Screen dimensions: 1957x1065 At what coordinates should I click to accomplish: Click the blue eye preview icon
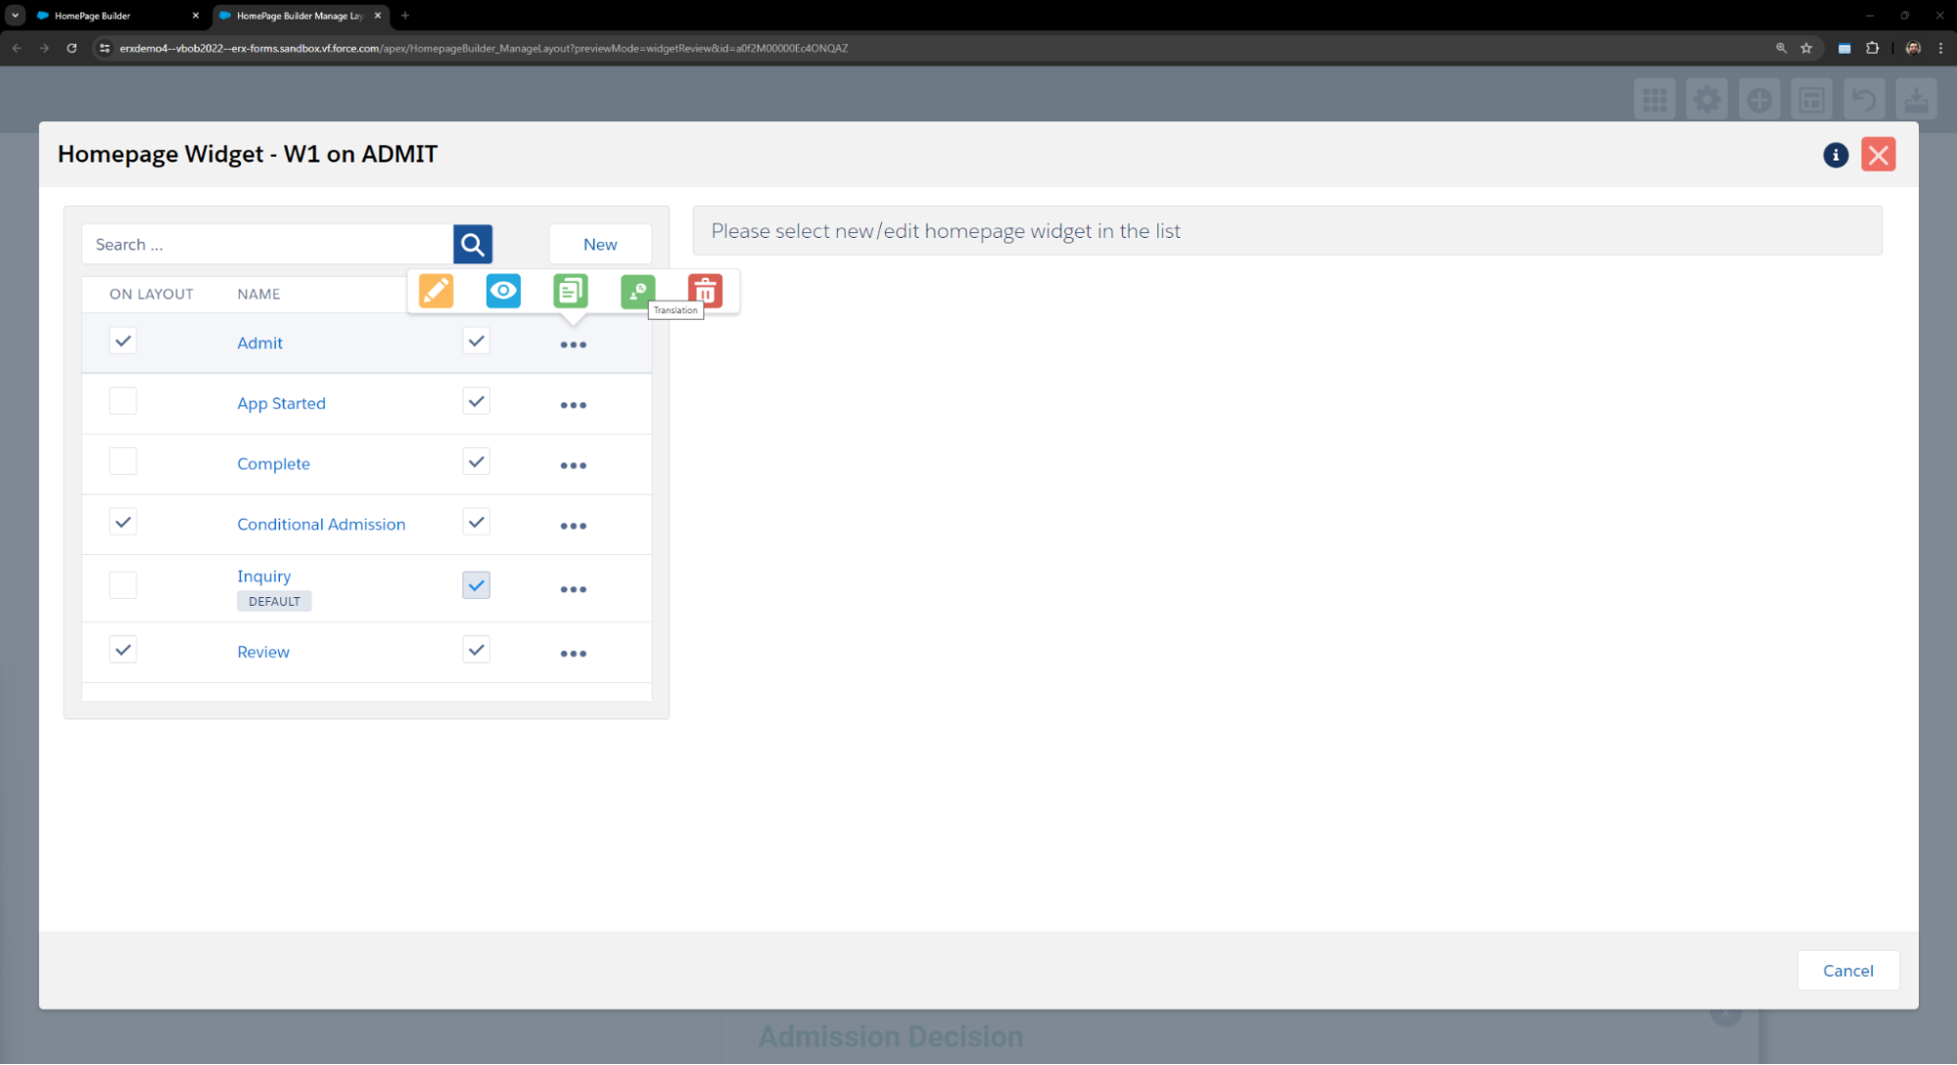click(503, 291)
